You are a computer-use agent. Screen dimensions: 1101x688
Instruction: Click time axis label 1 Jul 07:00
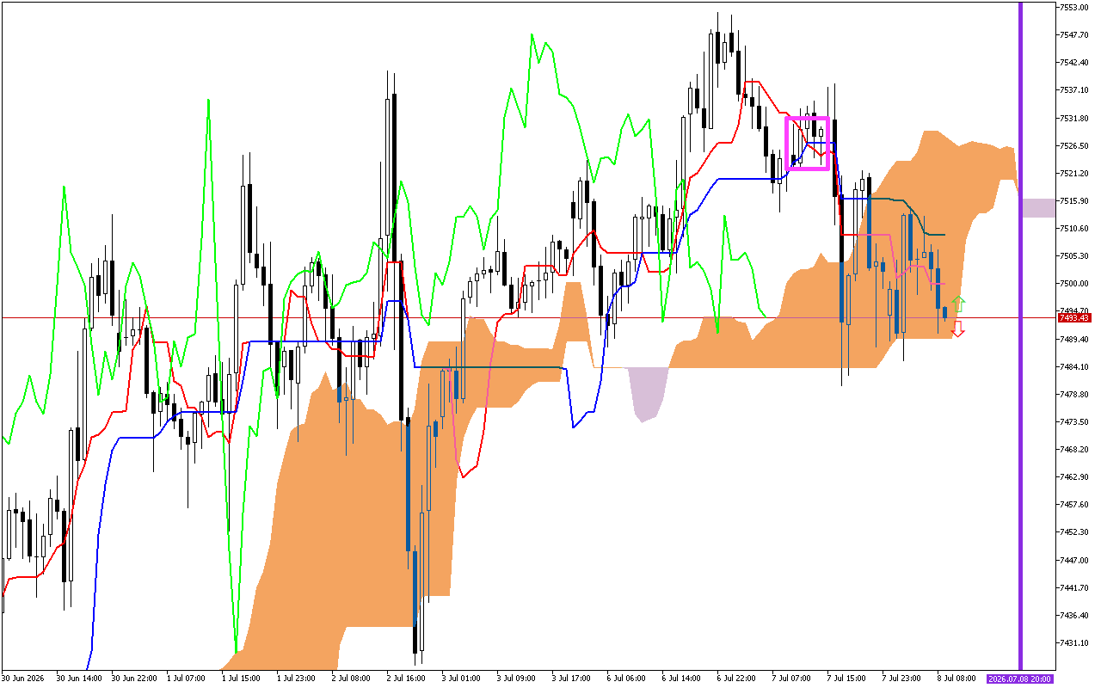[x=186, y=679]
